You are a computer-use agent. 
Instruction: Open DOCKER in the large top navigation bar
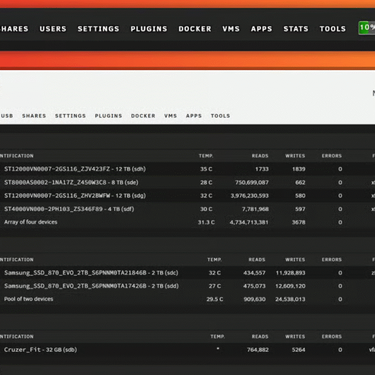point(194,29)
